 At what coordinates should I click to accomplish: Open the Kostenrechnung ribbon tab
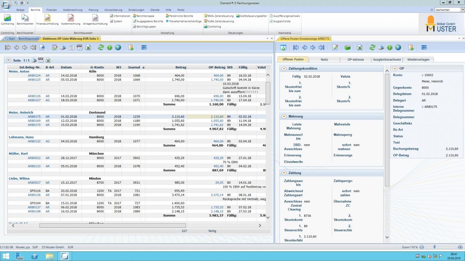(x=73, y=10)
